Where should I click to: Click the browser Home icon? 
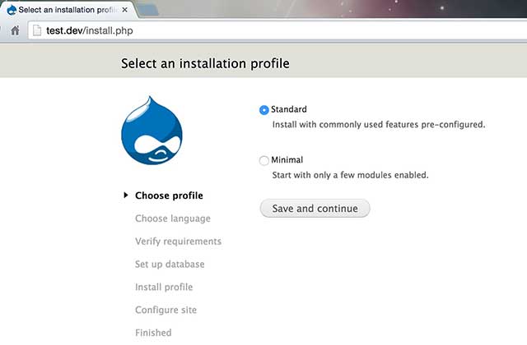(15, 31)
